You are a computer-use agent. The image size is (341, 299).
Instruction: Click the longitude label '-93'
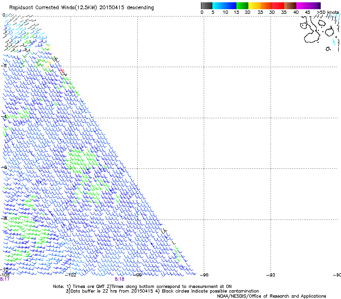[x=270, y=275]
